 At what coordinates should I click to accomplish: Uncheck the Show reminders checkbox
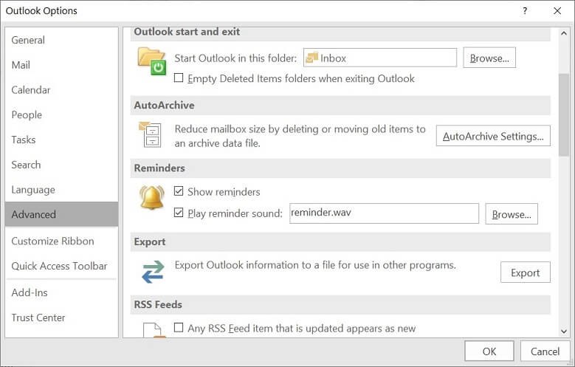click(x=179, y=191)
